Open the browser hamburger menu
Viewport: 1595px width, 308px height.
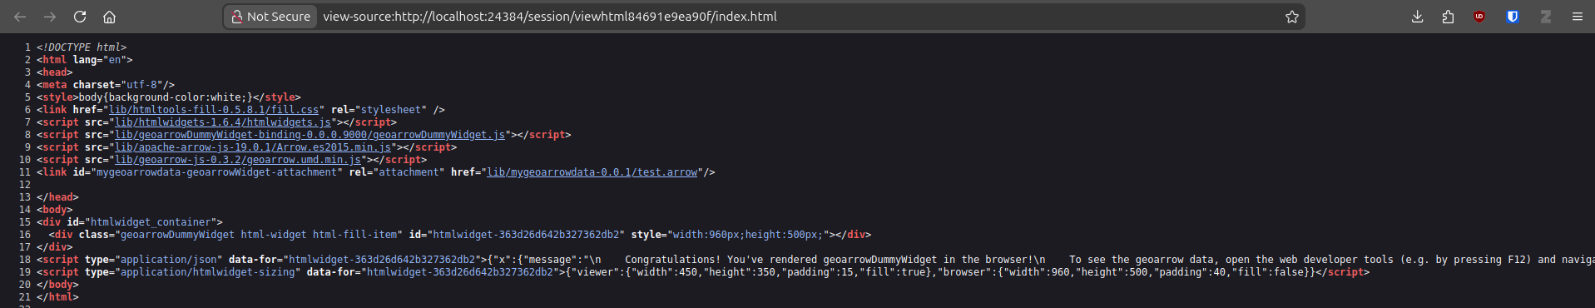[1577, 17]
